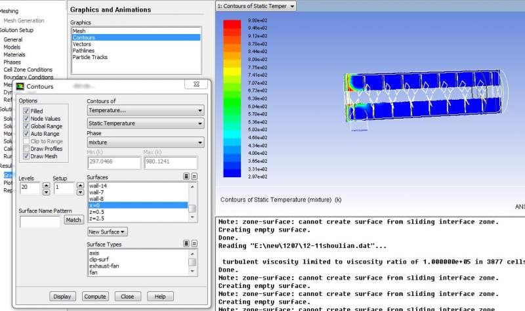This screenshot has width=525, height=311.
Task: Click the Help button
Action: click(x=160, y=297)
